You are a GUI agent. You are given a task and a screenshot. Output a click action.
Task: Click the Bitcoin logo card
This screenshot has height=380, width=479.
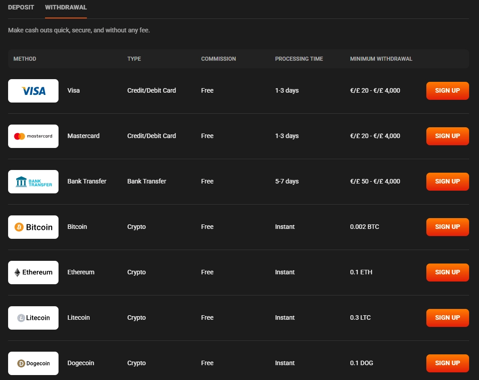(33, 227)
